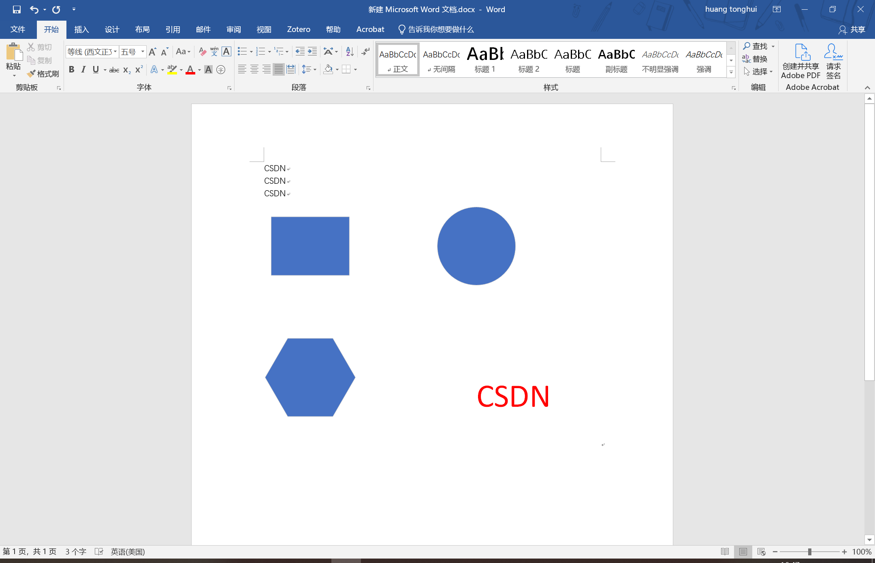
Task: Click the Clear All Formatting eraser icon
Action: coord(203,51)
